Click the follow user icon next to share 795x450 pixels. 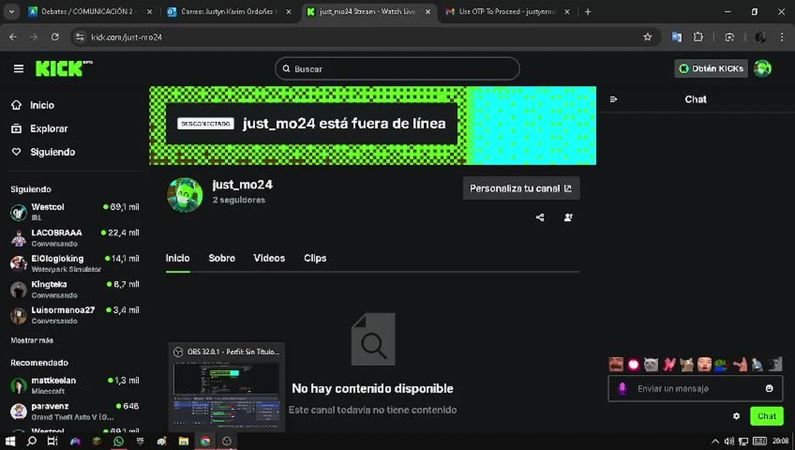(568, 217)
